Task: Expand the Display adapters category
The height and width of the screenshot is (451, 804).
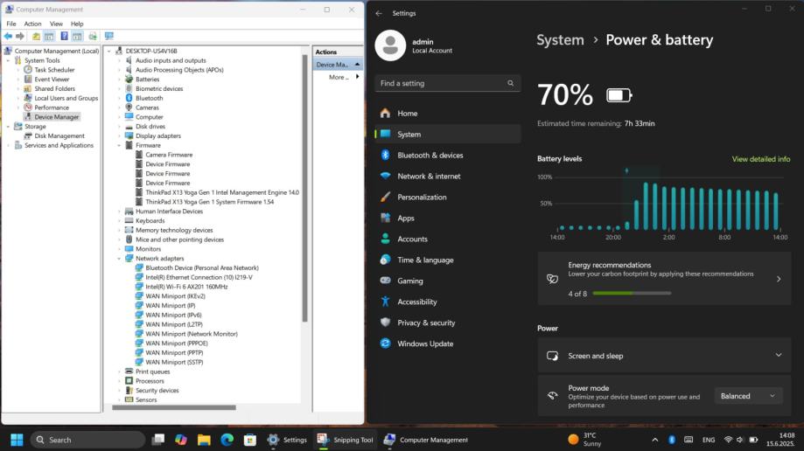Action: click(x=119, y=136)
